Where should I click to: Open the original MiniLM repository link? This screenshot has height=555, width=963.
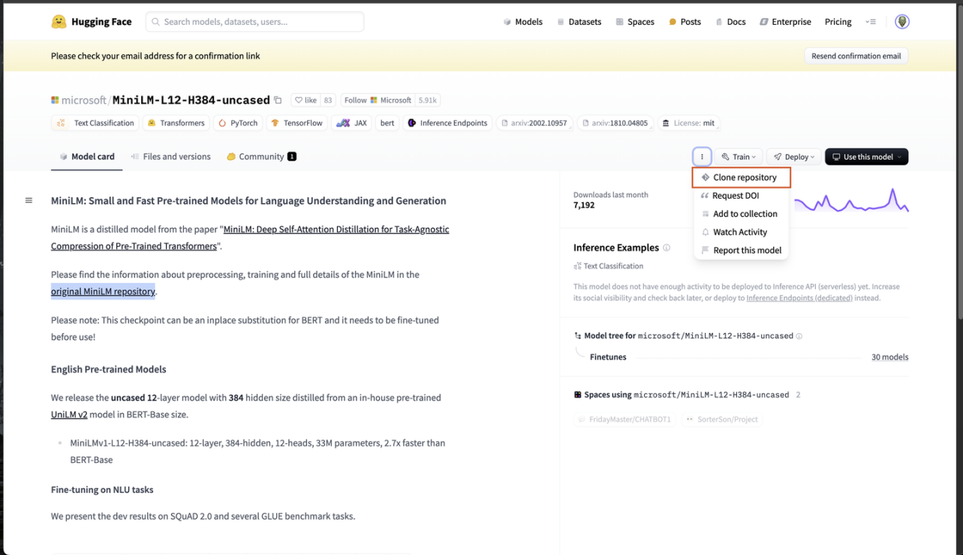tap(103, 291)
